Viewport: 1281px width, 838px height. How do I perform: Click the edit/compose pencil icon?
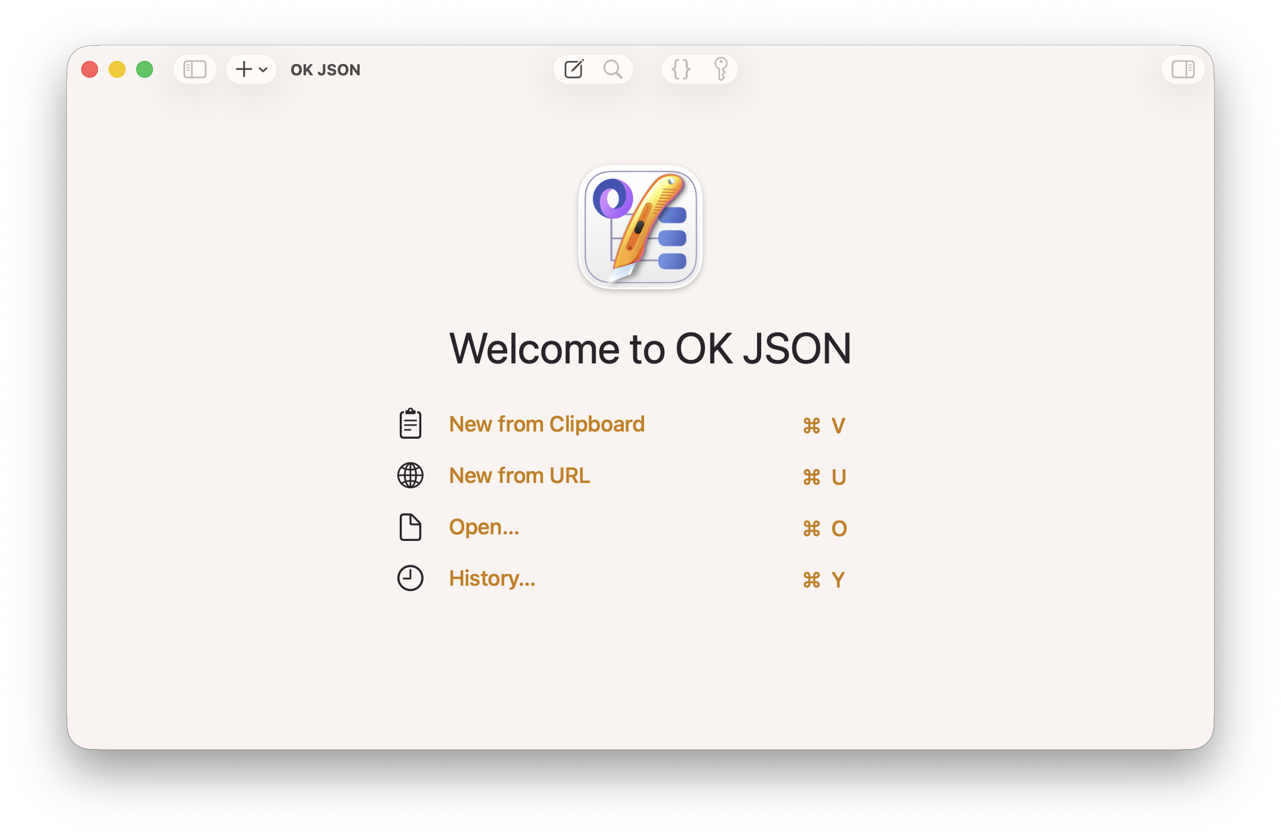coord(574,69)
